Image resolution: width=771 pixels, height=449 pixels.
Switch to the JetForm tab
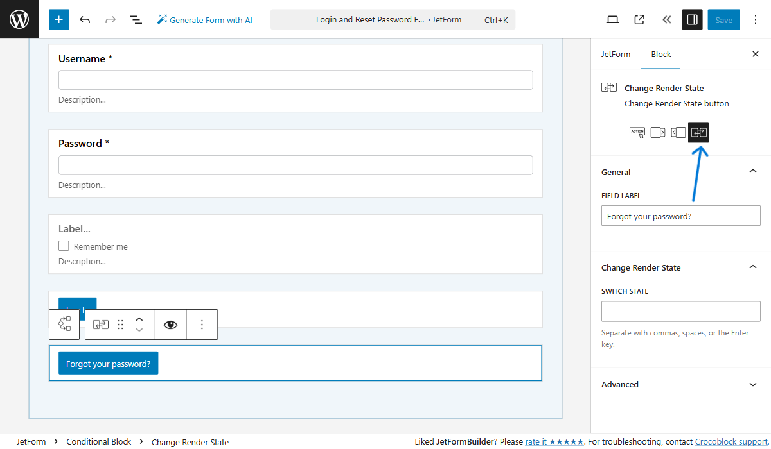coord(616,54)
